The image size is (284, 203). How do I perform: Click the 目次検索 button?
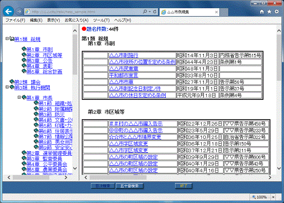tap(102, 186)
